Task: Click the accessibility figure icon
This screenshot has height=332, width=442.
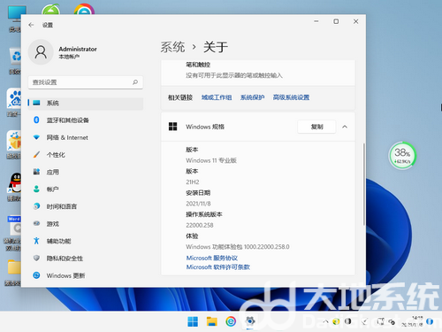Action: (36, 241)
